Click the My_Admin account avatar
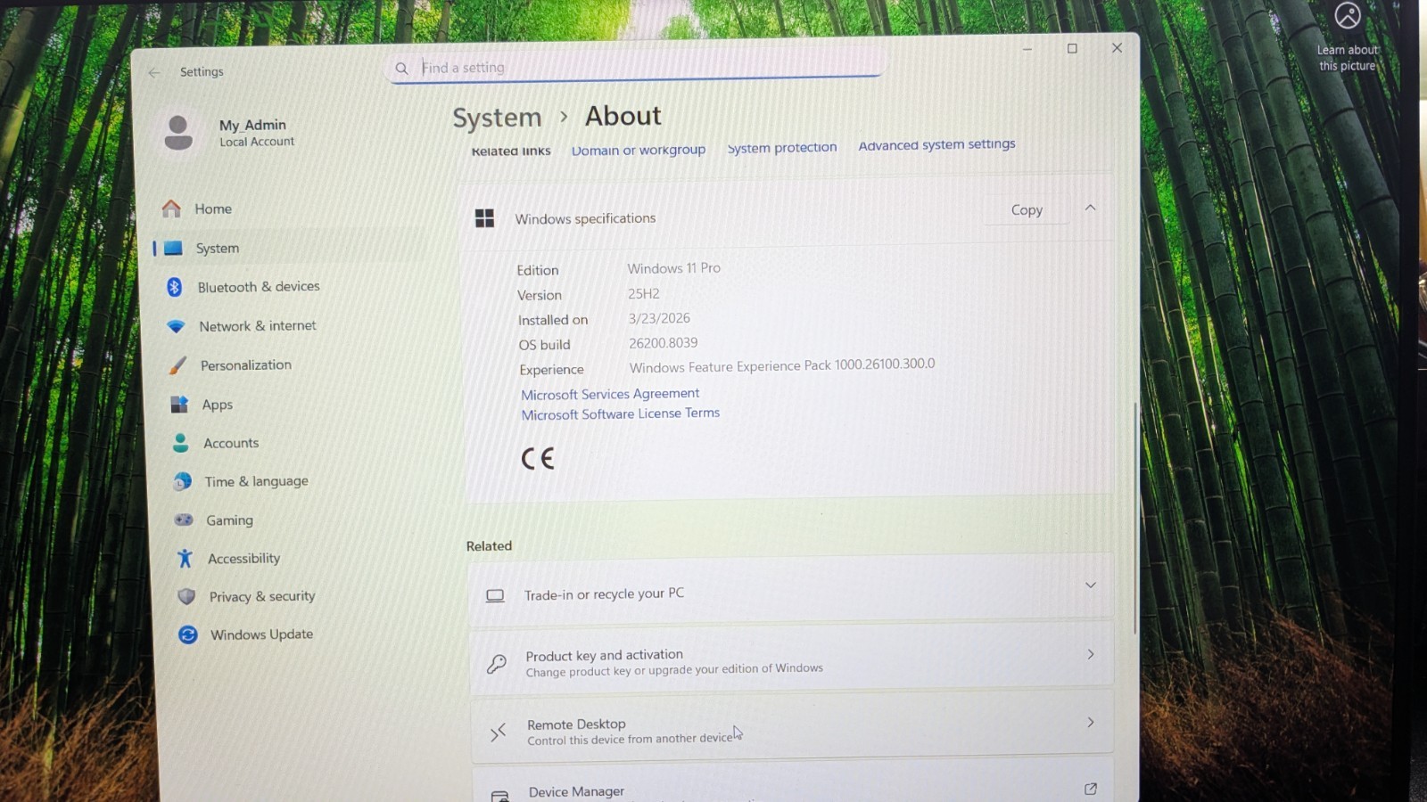Screen dimensions: 1427x802 178,133
